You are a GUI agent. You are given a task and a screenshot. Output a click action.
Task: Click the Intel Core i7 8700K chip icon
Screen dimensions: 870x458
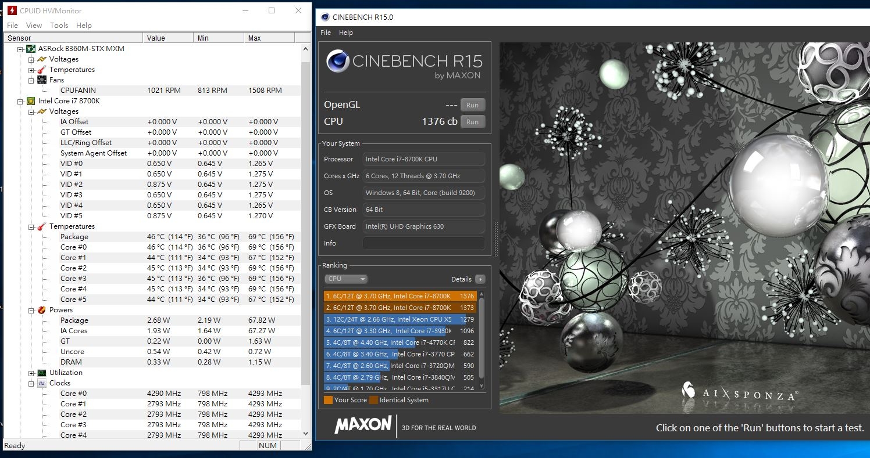click(x=31, y=101)
